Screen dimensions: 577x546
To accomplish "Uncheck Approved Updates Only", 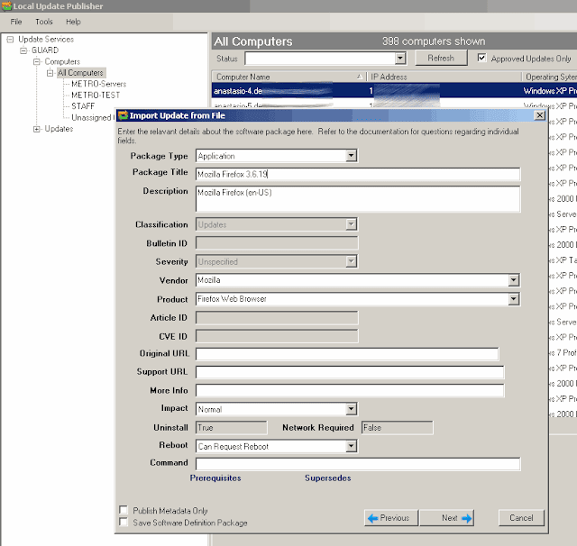I will [481, 58].
